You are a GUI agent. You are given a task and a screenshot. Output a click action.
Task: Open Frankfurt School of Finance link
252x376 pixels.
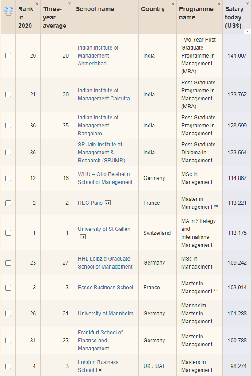pos(100,341)
